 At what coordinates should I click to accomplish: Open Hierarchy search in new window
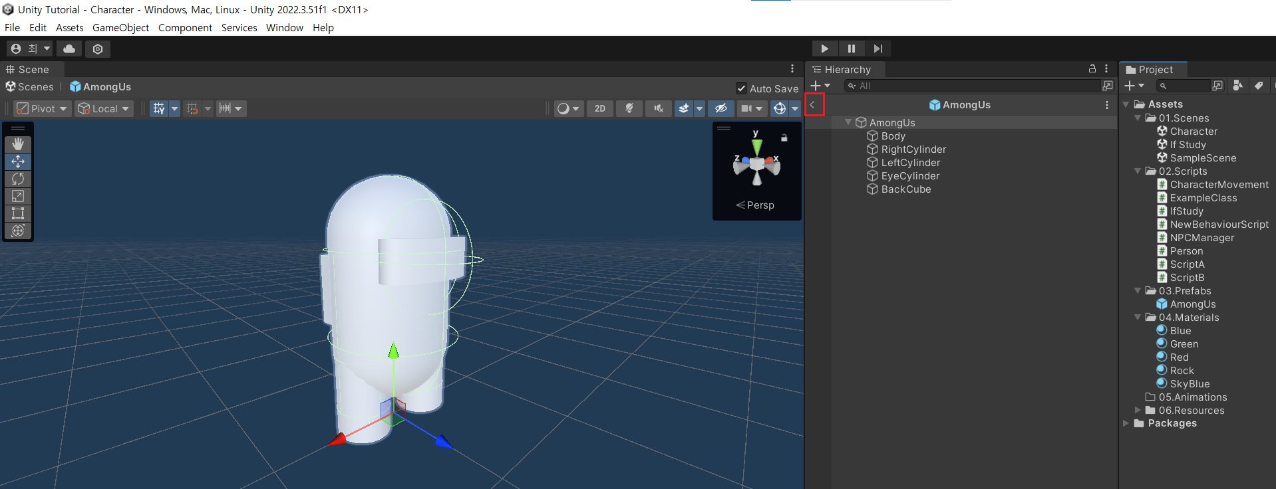[1108, 86]
